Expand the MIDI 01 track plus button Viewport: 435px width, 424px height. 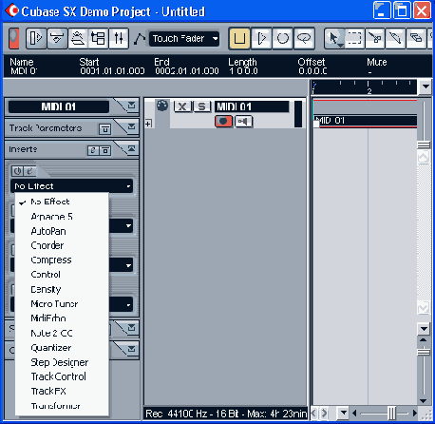coord(148,123)
